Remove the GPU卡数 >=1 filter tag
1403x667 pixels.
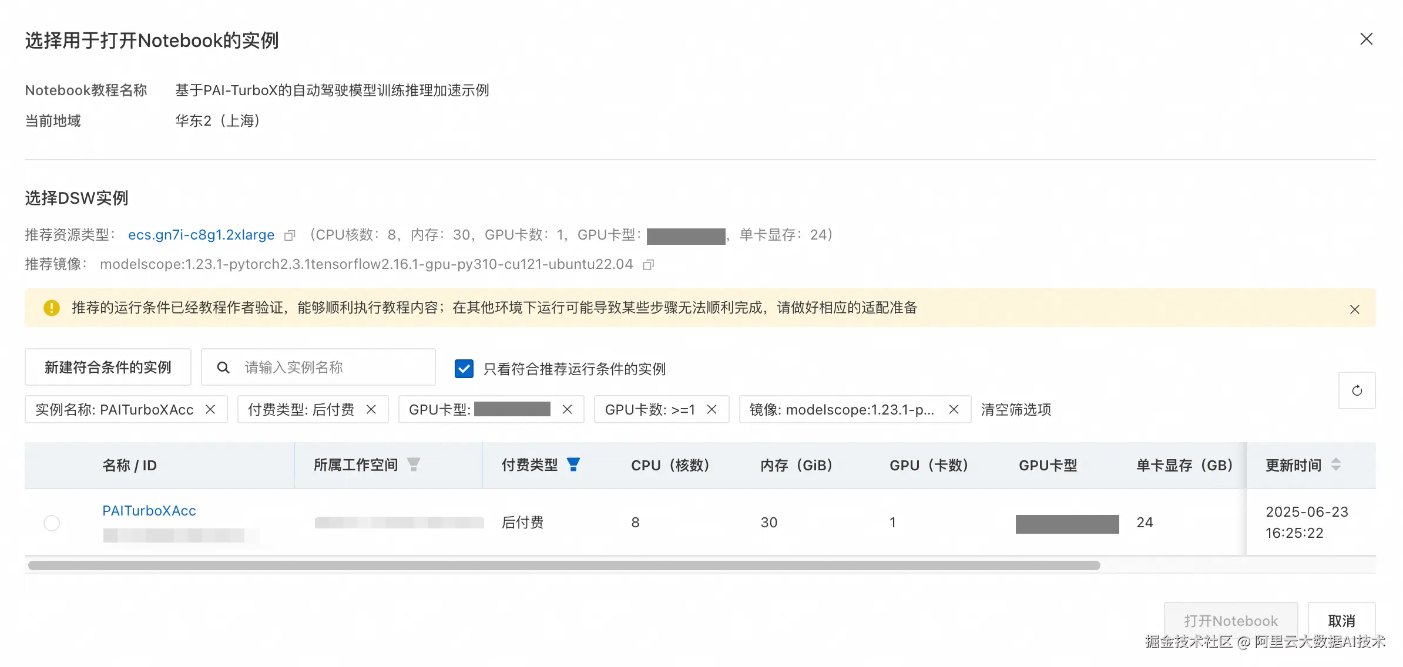point(711,409)
